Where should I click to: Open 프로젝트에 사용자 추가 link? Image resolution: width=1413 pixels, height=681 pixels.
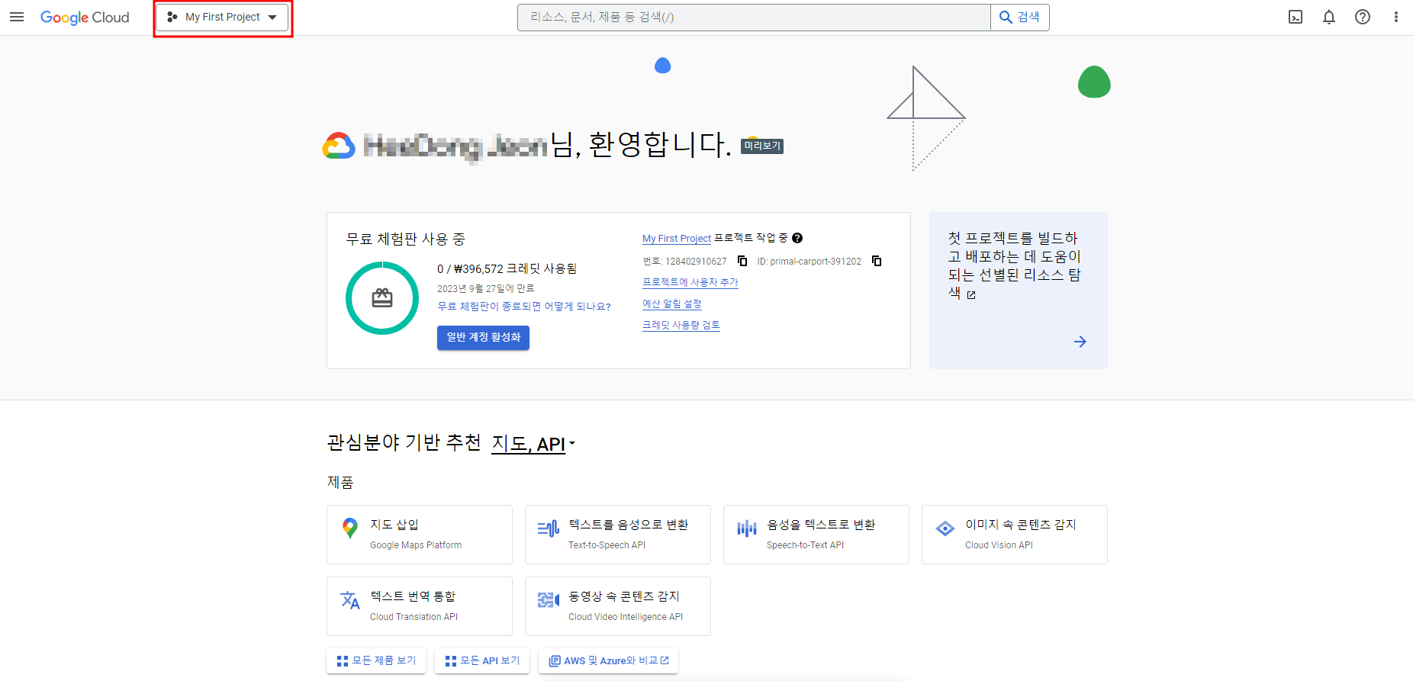tap(690, 282)
